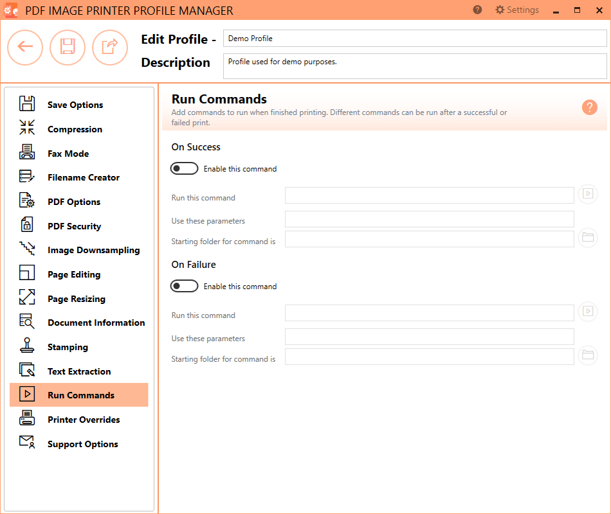Switch to PDF Security section
The image size is (611, 514).
74,226
